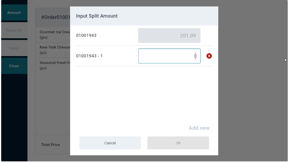The image size is (289, 163).
Task: Click the split amount input for 01001943 - 1
Action: 169,56
